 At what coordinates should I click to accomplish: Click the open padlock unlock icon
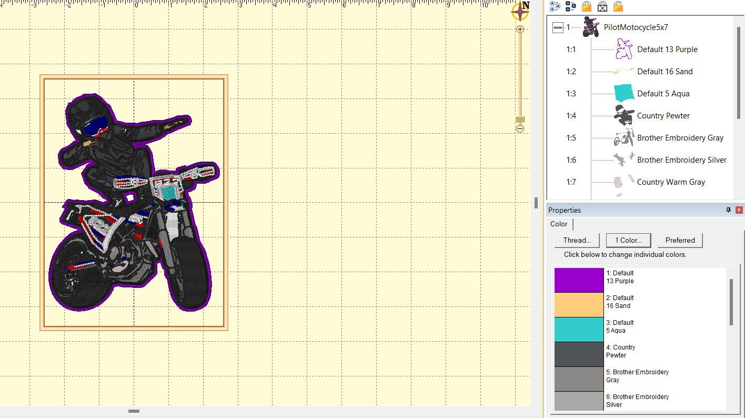point(617,6)
